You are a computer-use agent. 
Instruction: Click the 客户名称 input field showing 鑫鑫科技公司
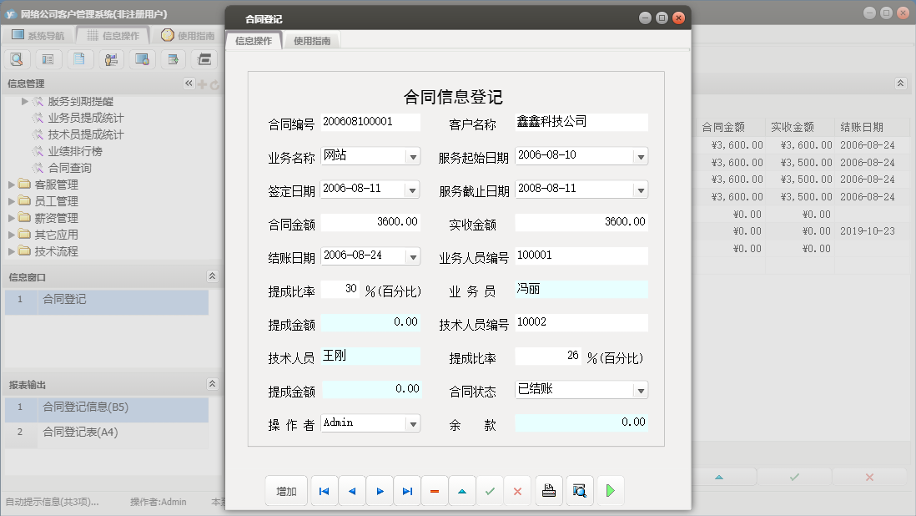[x=580, y=122]
